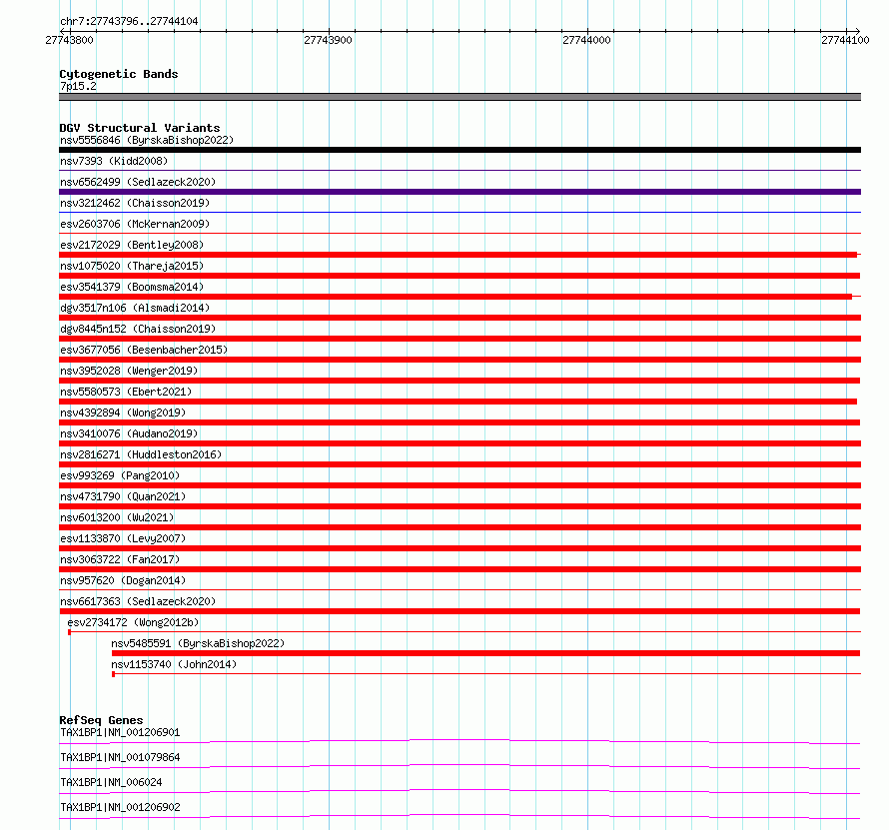Screen dimensions: 889x830
Task: Open nsv3410076 (Audano2019) variant
Action: pyautogui.click(x=129, y=433)
